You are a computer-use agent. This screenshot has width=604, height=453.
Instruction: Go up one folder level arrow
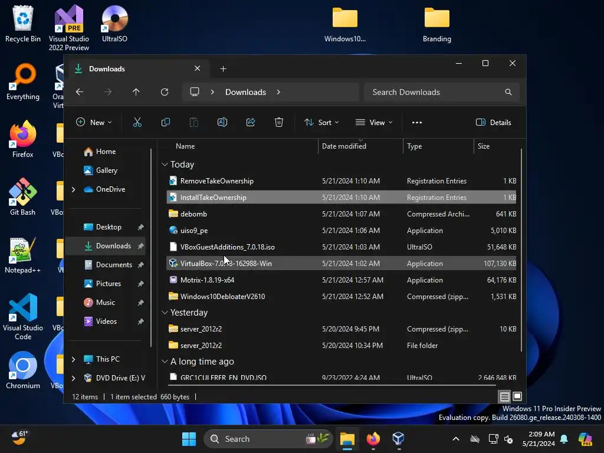point(136,92)
